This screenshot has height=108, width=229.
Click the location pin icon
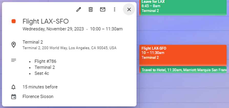pyautogui.click(x=14, y=45)
